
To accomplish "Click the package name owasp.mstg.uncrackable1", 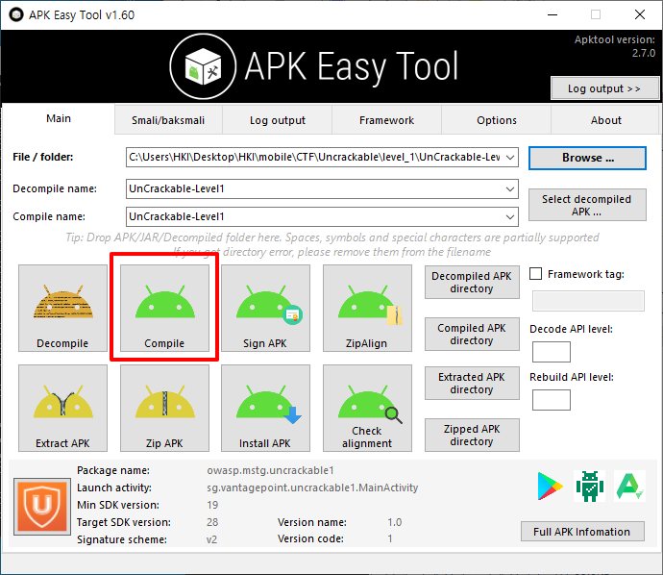I will click(x=270, y=470).
